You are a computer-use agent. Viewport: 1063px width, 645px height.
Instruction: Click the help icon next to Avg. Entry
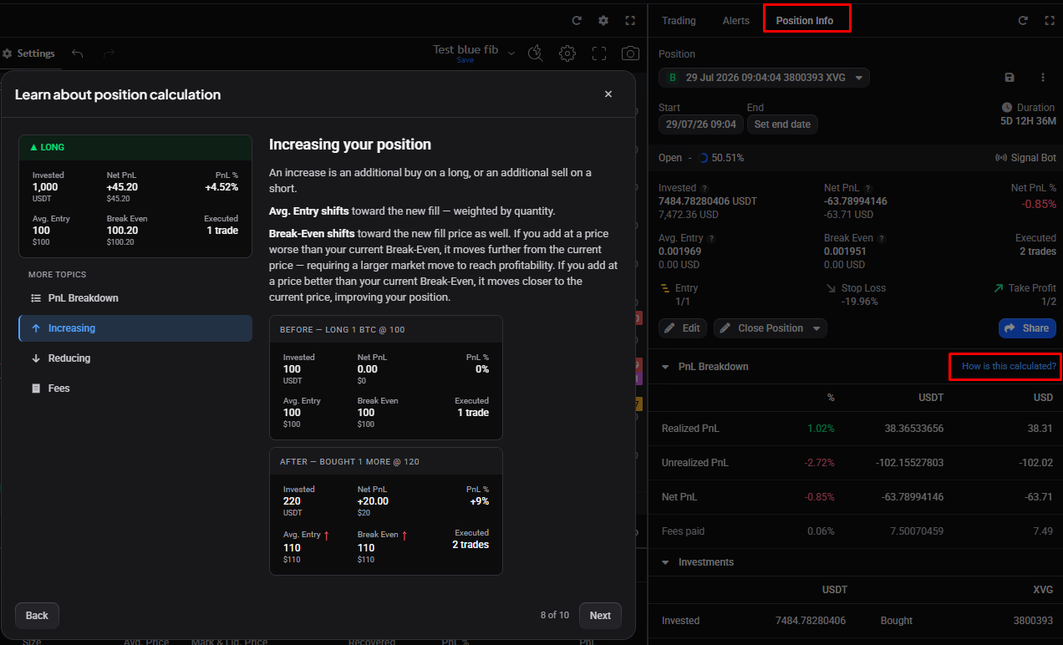coord(712,238)
